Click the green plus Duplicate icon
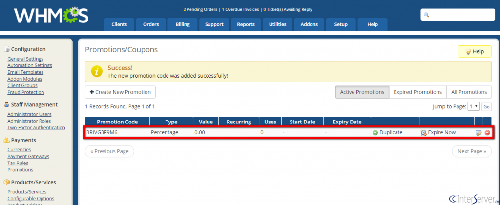 pyautogui.click(x=375, y=133)
